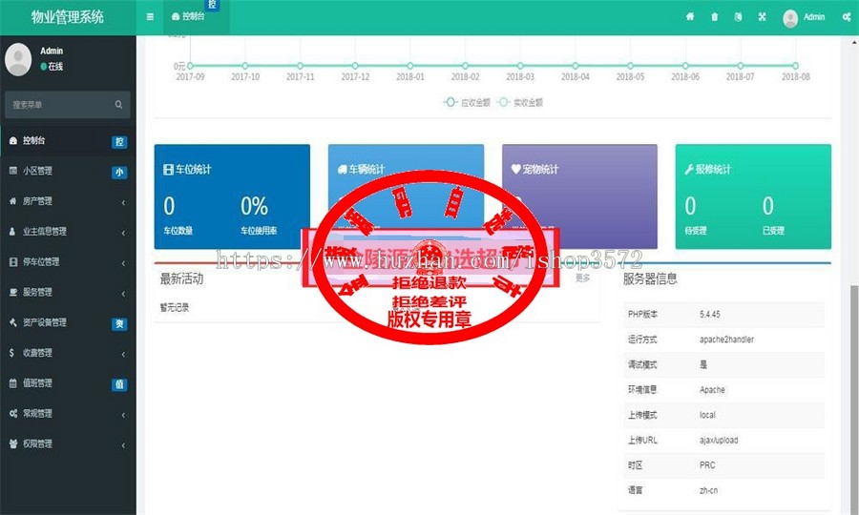Click the 控 badge next to 控制台
Screen dimensions: 859x515
click(x=119, y=142)
